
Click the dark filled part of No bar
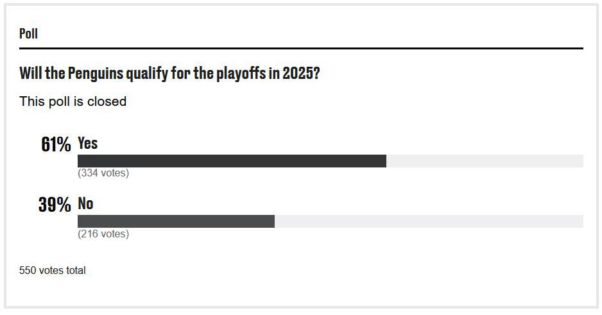pyautogui.click(x=176, y=221)
